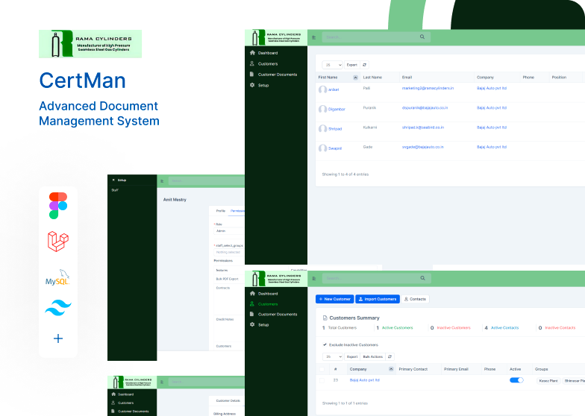Image resolution: width=585 pixels, height=416 pixels.
Task: Toggle Exclude Inactive Customers checkbox
Action: click(x=325, y=344)
